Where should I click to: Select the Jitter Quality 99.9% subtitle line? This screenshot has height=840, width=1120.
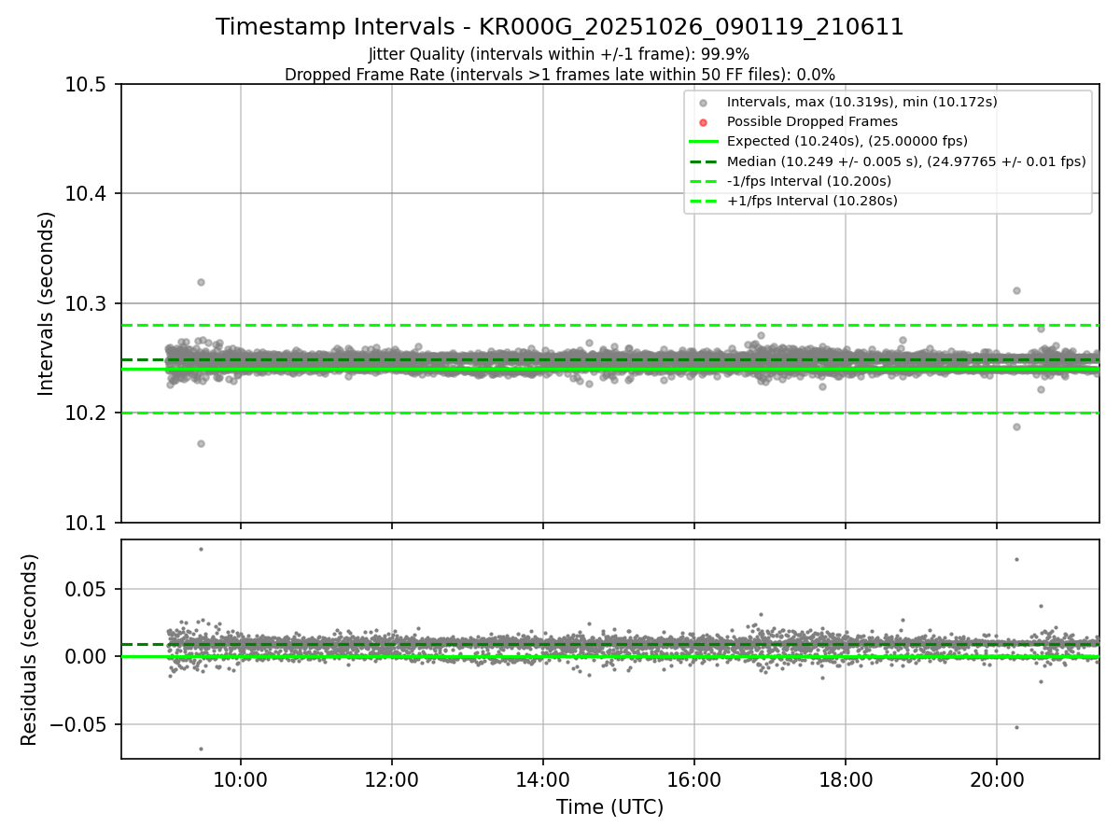coord(559,54)
